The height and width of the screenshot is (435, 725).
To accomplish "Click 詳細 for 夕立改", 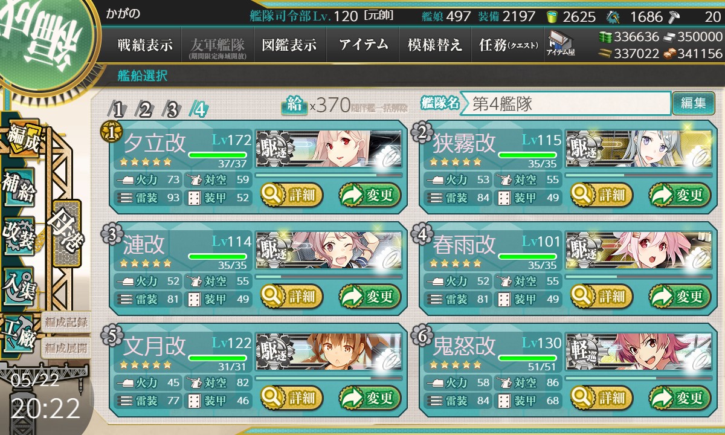I will pyautogui.click(x=292, y=195).
